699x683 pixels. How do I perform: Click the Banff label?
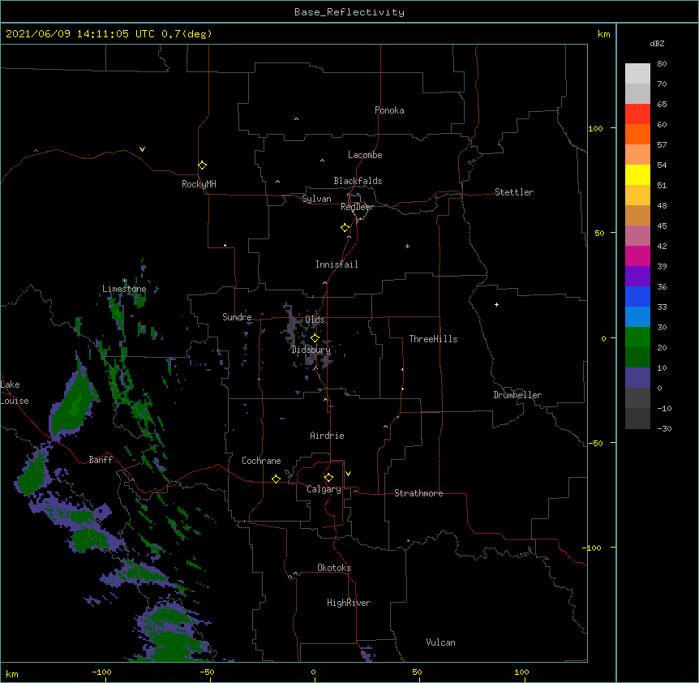(x=101, y=460)
